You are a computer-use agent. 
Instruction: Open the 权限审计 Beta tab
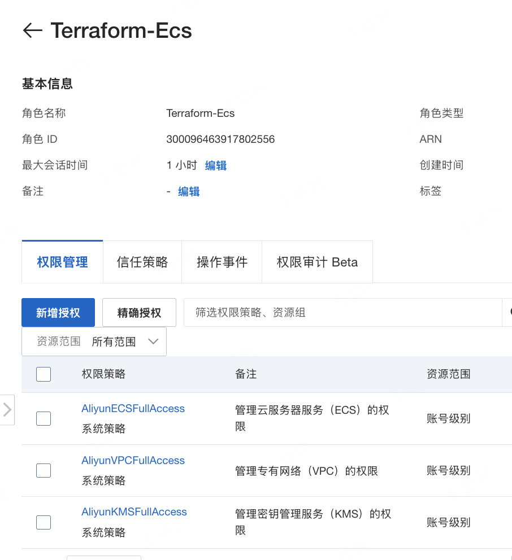click(316, 262)
